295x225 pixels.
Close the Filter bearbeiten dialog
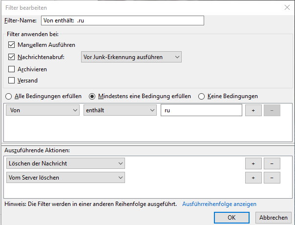click(286, 7)
